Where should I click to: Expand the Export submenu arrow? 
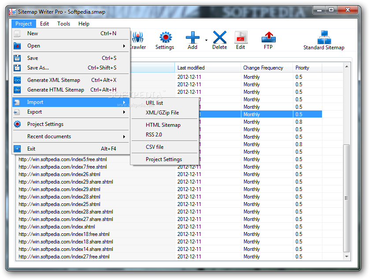pos(124,112)
